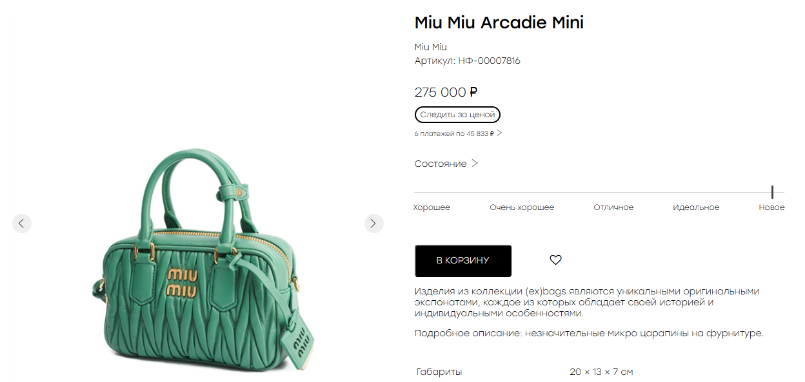Select the Хорошее condition label

[x=432, y=207]
